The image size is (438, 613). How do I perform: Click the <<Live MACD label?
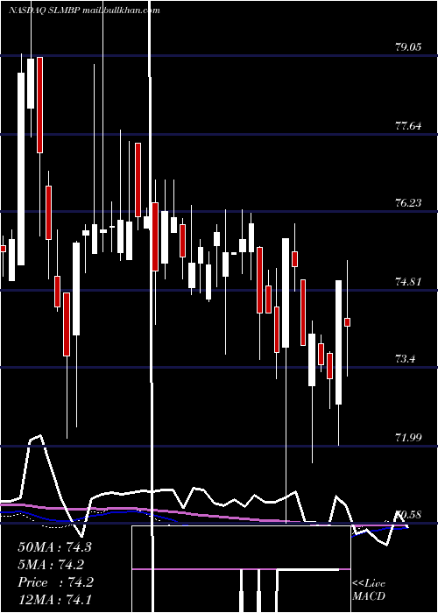click(369, 590)
